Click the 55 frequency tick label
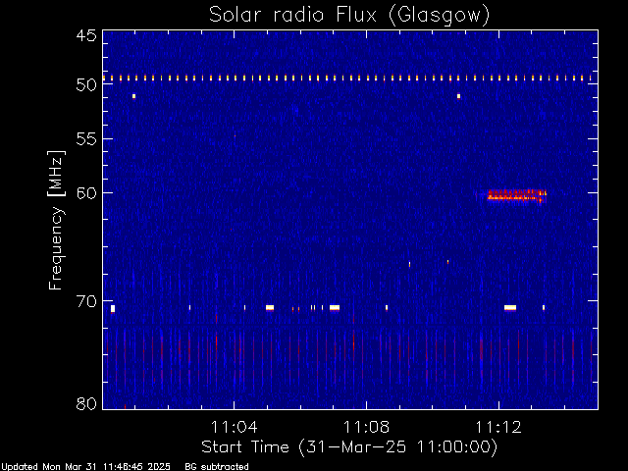 click(x=86, y=139)
